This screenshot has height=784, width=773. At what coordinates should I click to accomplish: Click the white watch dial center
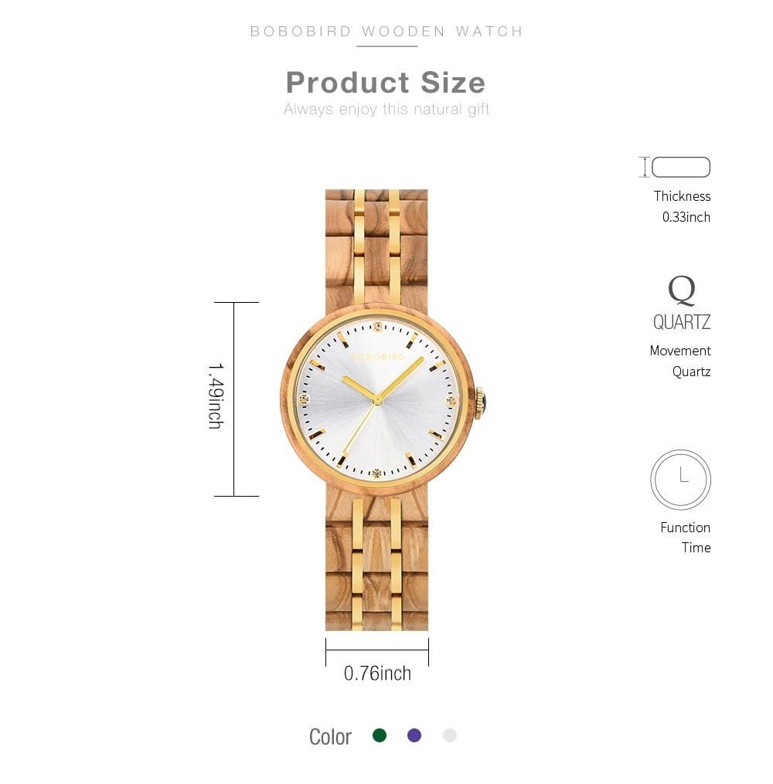378,400
